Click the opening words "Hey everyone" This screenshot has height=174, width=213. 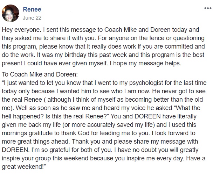point(21,30)
